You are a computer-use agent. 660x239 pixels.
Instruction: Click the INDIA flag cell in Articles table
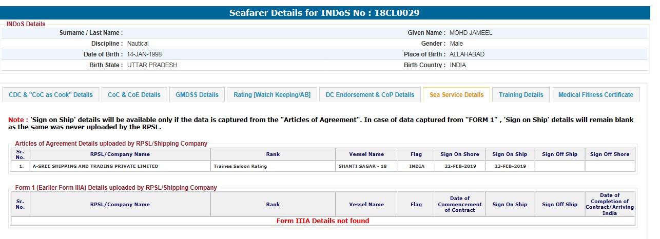416,166
